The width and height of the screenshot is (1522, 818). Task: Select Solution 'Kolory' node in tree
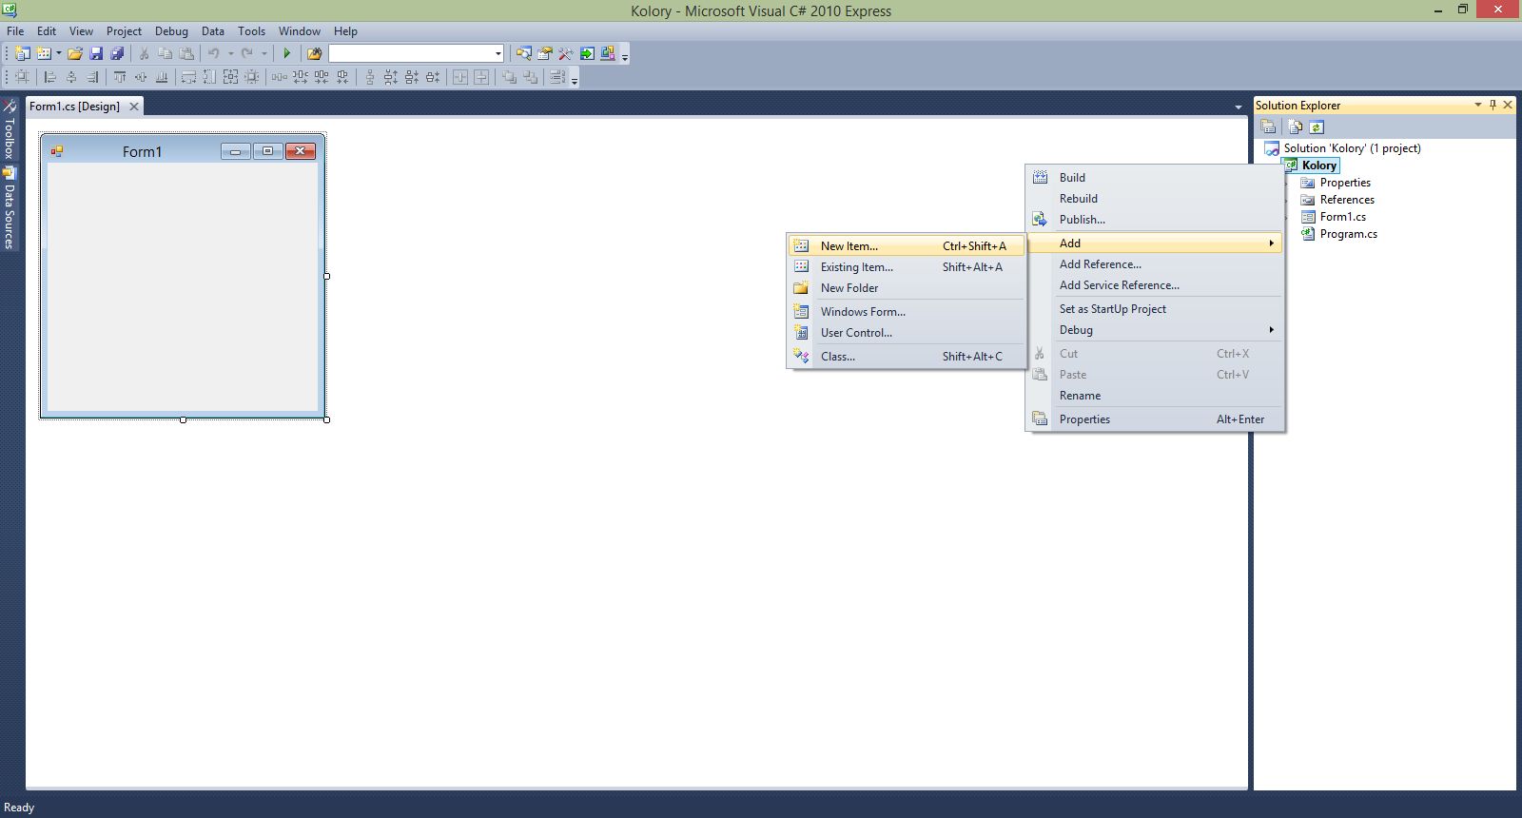coord(1352,148)
